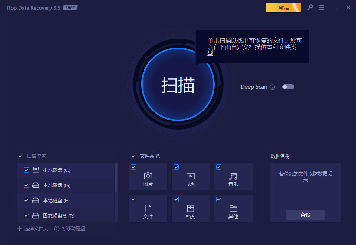The image size is (356, 245).
Task: Click the plus icon beside 选择文件夹
Action: tap(20, 228)
